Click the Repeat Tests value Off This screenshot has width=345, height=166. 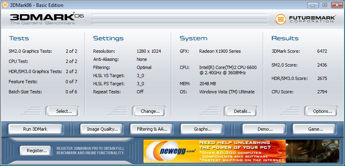140,92
